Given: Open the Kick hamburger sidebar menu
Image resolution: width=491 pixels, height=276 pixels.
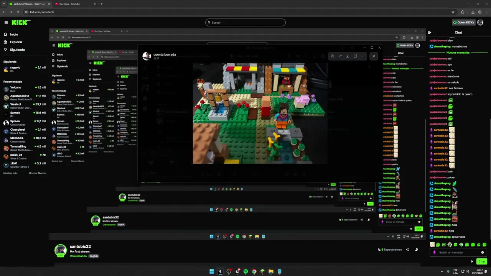Looking at the screenshot, I should coord(6,23).
